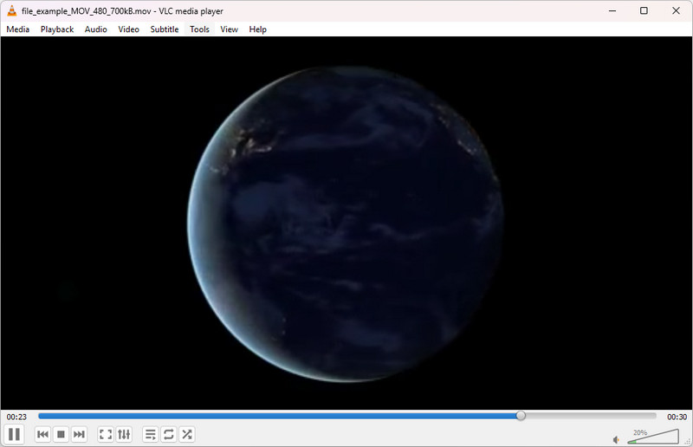Pause the video playback

[x=14, y=434]
